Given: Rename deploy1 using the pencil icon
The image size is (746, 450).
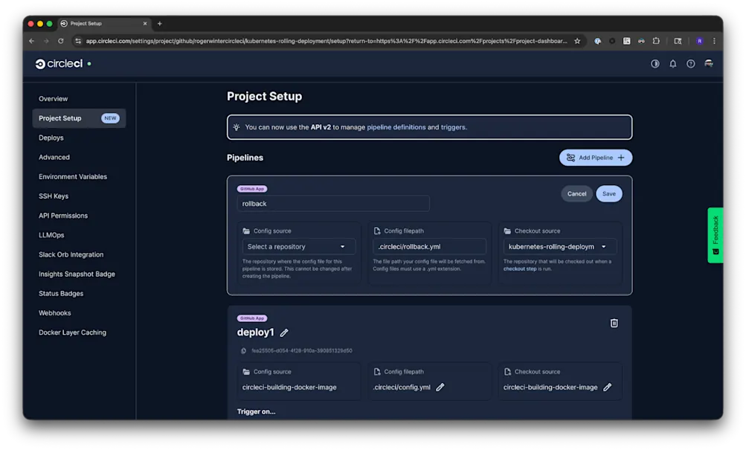Looking at the screenshot, I should (x=284, y=332).
